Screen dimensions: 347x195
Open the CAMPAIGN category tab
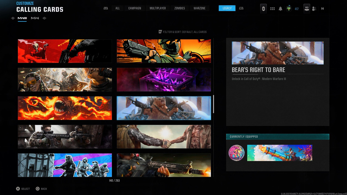click(135, 8)
